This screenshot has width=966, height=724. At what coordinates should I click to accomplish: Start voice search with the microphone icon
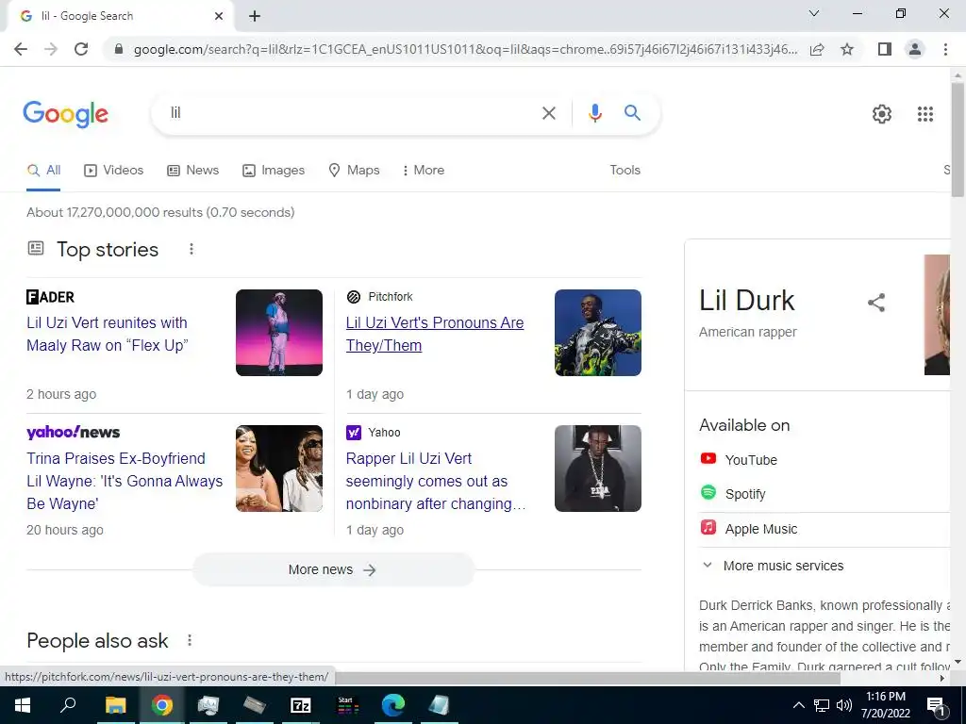pos(594,113)
